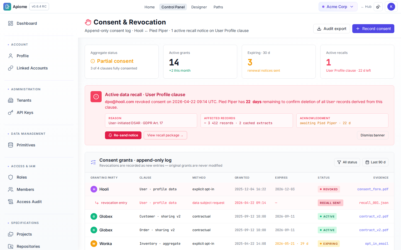This screenshot has width=401, height=250.
Task: Open the Acme Corp tenant dropdown
Action: 338,7
